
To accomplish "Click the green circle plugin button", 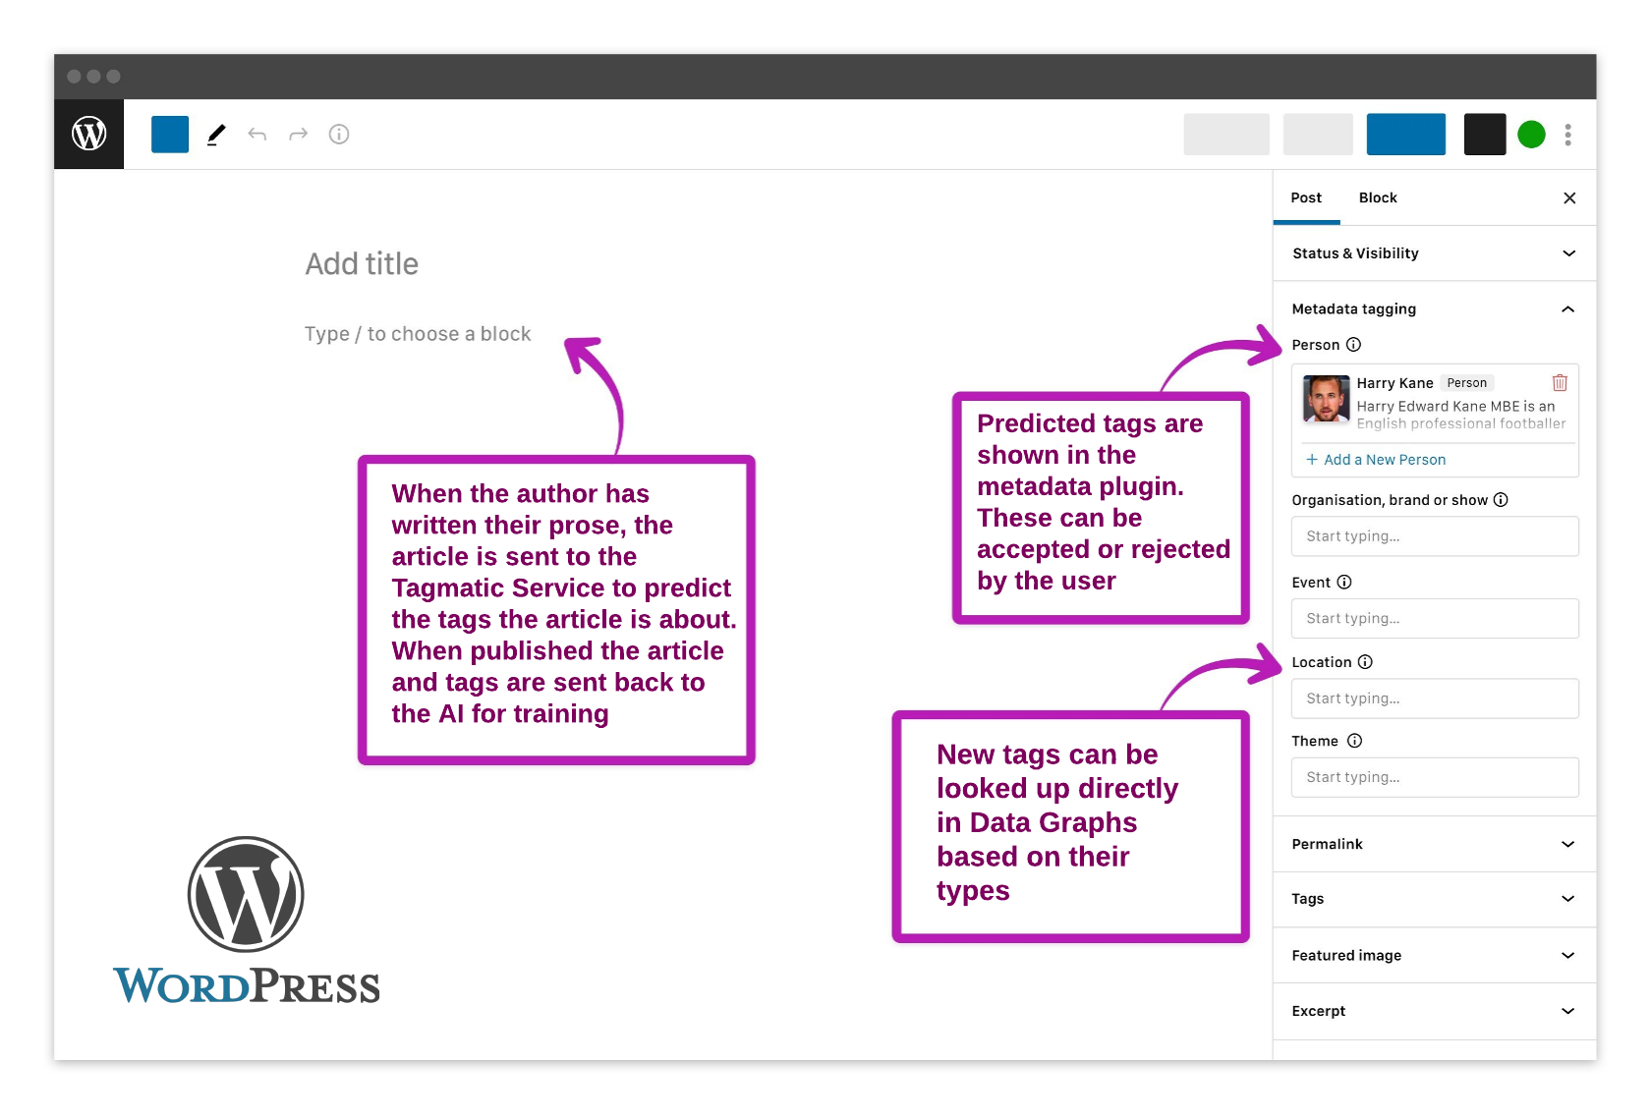I will [x=1531, y=135].
